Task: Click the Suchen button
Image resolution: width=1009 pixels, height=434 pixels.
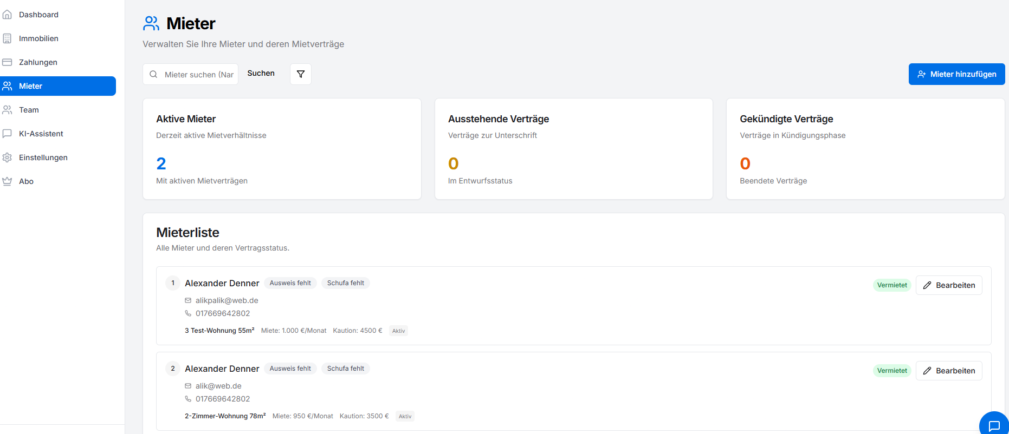Action: [x=261, y=74]
